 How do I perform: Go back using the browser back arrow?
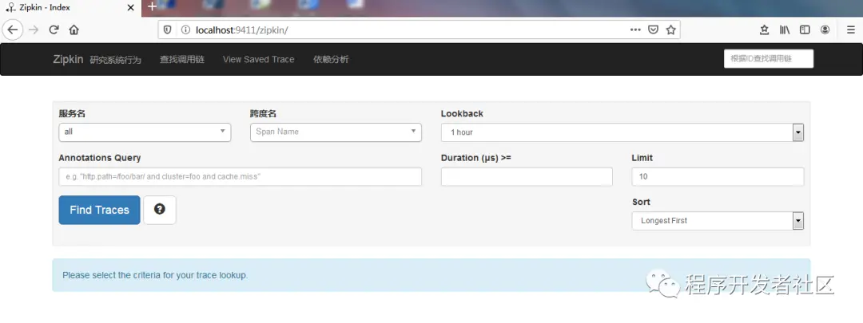click(13, 30)
